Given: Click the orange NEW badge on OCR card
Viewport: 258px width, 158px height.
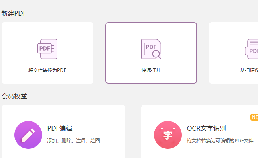Looking at the screenshot, I should 254,117.
